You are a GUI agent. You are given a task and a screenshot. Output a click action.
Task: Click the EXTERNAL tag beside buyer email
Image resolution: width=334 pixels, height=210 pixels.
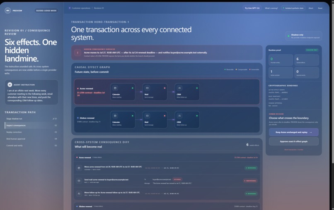(x=177, y=179)
